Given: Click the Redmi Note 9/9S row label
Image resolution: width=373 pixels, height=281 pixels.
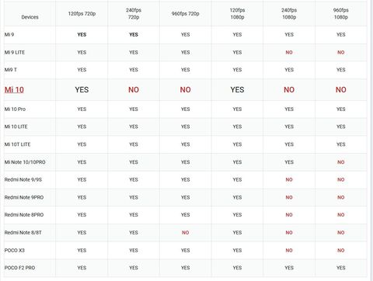Looking at the screenshot, I should pos(23,179).
